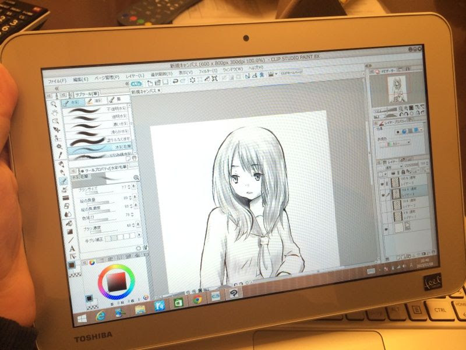Click the Open file toolbar icon
466x350 pixels.
coord(157,82)
